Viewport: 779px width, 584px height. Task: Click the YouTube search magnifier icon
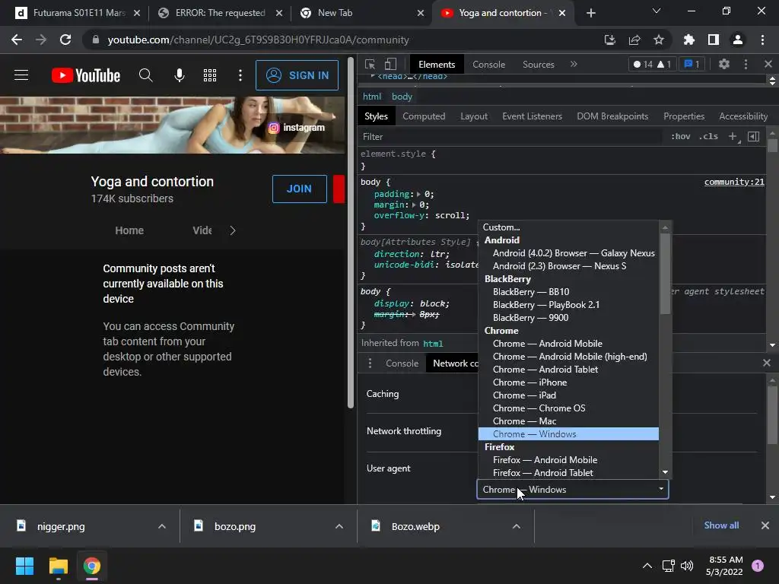click(145, 75)
